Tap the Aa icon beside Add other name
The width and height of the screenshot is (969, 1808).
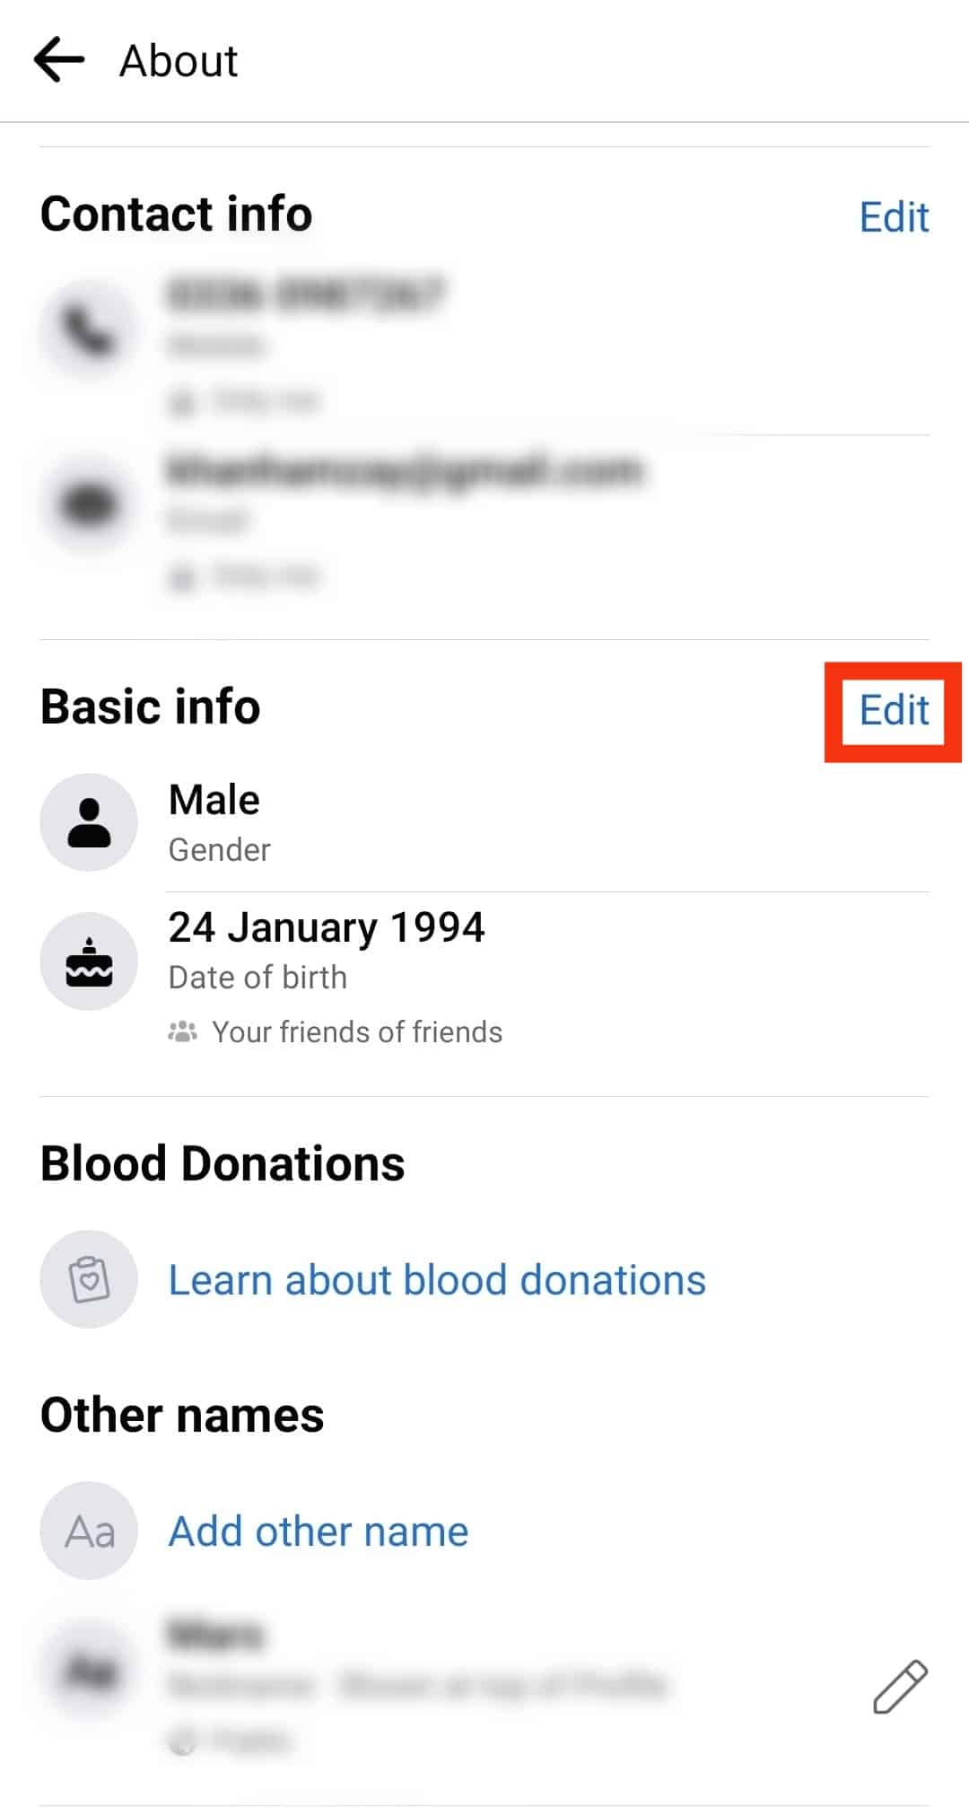click(89, 1531)
